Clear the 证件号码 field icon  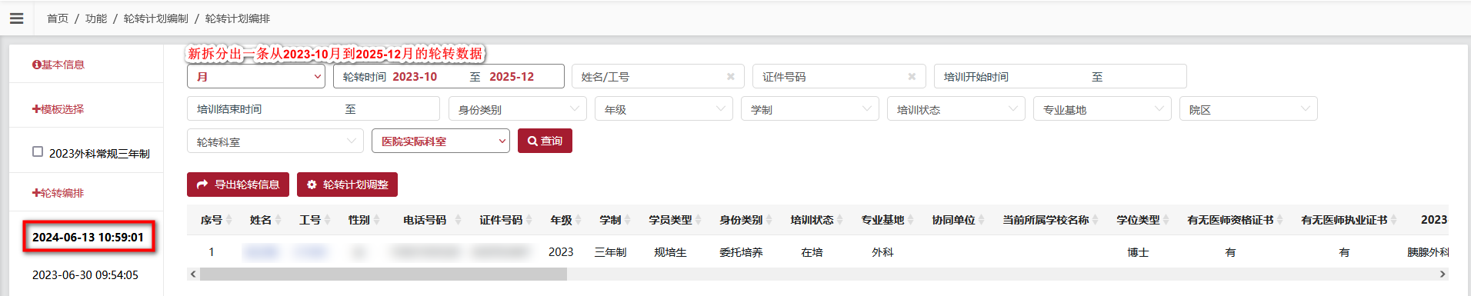(x=912, y=76)
